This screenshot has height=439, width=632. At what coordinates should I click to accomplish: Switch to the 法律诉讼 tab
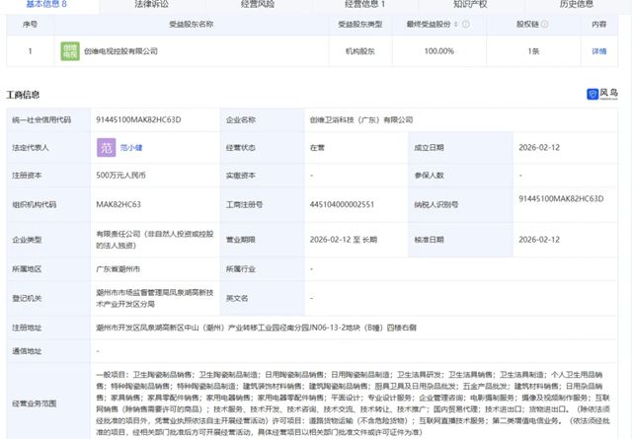coord(151,4)
